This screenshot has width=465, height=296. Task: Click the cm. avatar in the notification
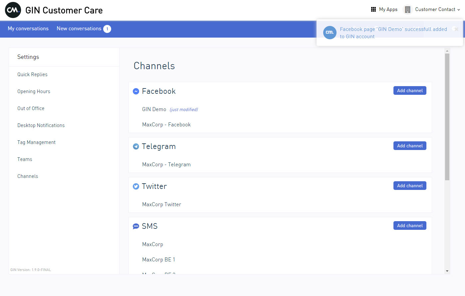click(330, 32)
